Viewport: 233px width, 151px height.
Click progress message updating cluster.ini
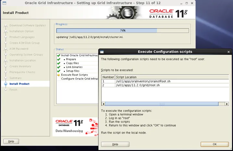pyautogui.click(x=90, y=37)
